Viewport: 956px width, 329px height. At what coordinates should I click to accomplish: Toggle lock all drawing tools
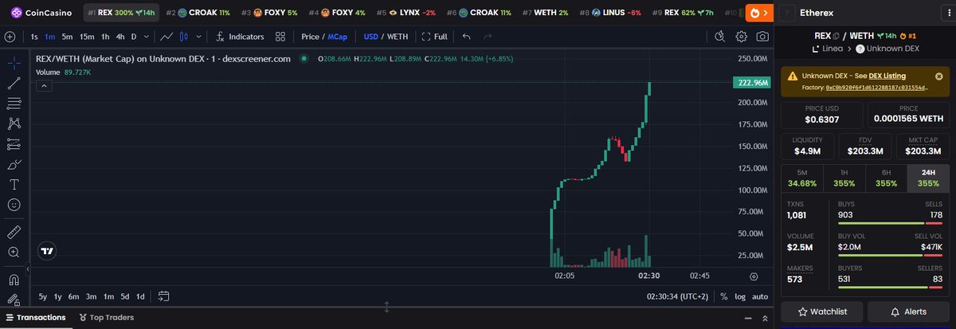[14, 300]
